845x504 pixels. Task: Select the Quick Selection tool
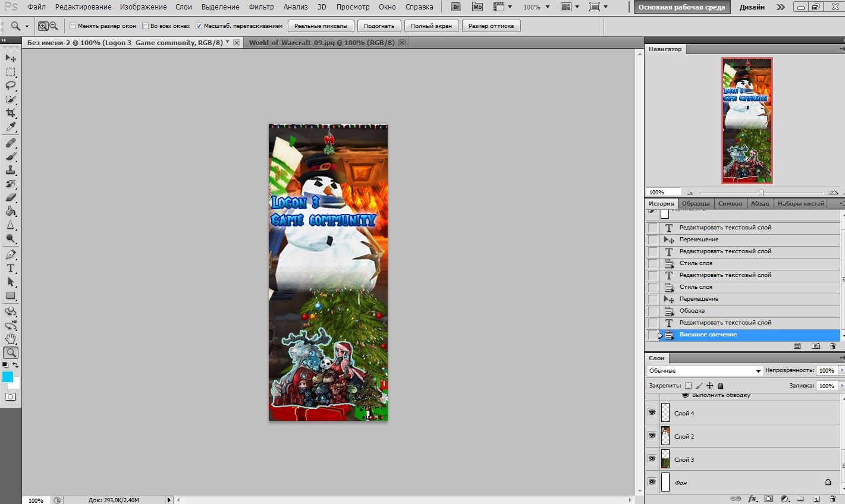pos(11,99)
